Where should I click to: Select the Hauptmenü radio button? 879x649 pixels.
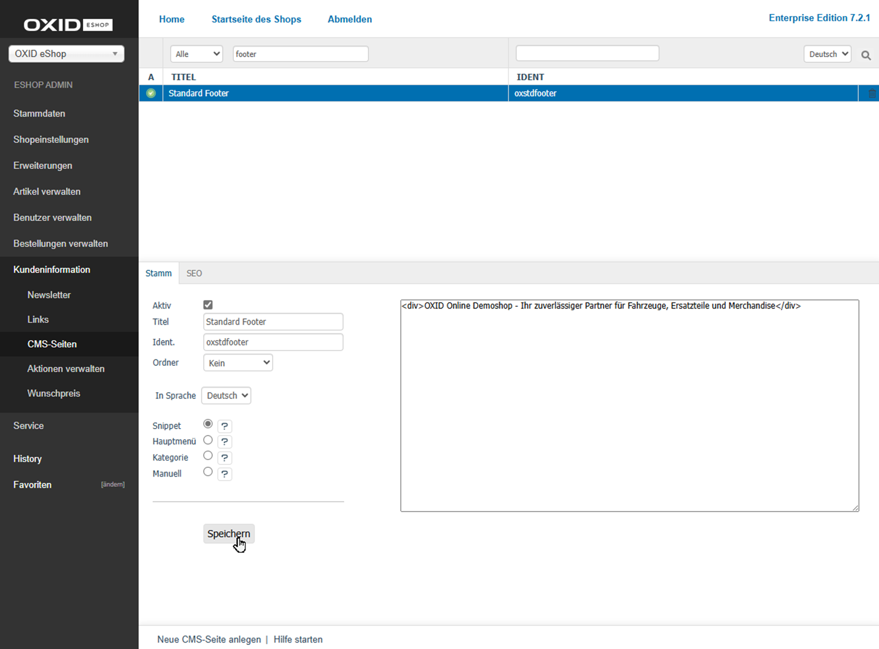pyautogui.click(x=208, y=440)
